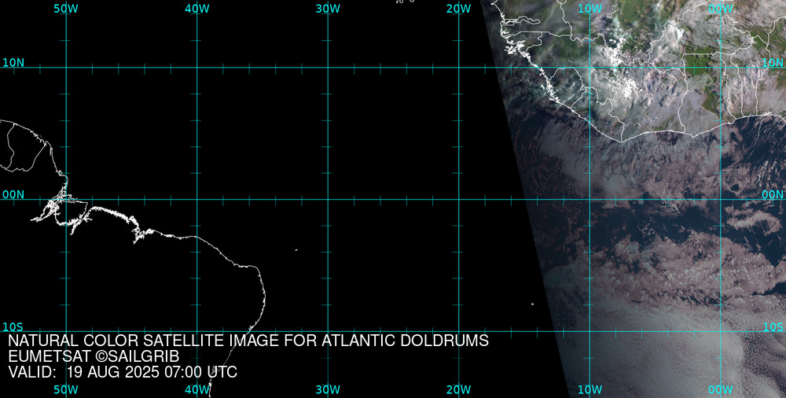Image resolution: width=786 pixels, height=398 pixels.
Task: Click the 00W longitude label along the bottom edge
Action: pos(721,390)
